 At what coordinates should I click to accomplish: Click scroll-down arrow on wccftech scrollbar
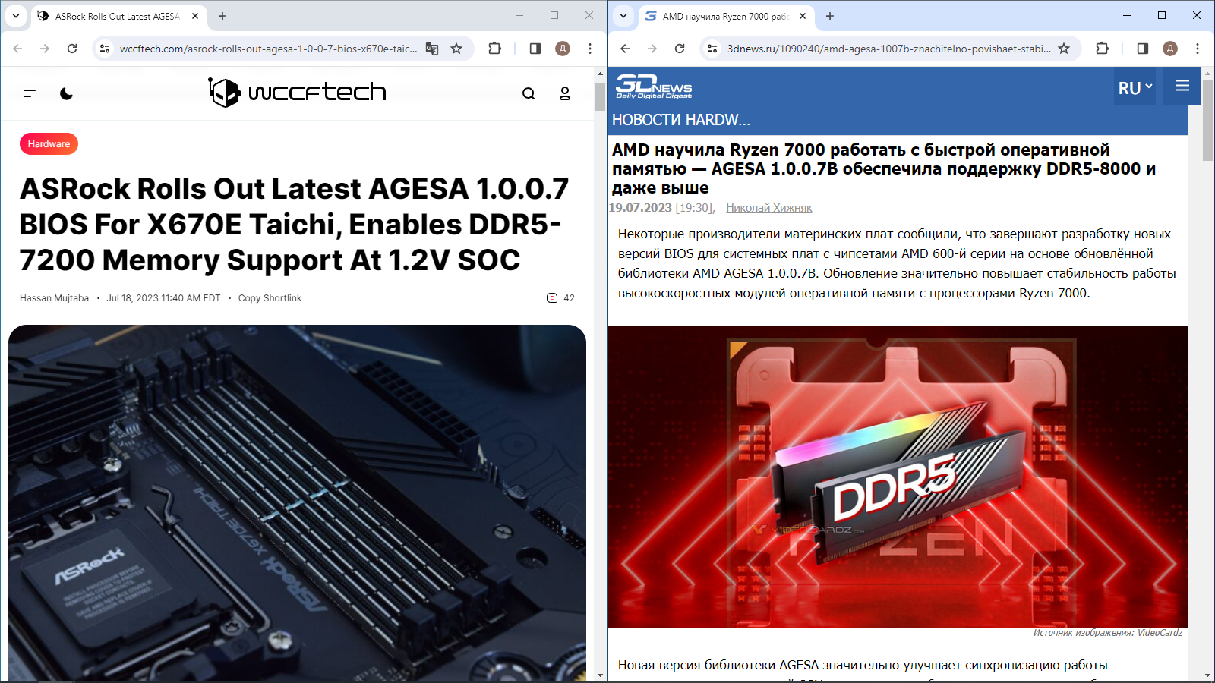600,675
